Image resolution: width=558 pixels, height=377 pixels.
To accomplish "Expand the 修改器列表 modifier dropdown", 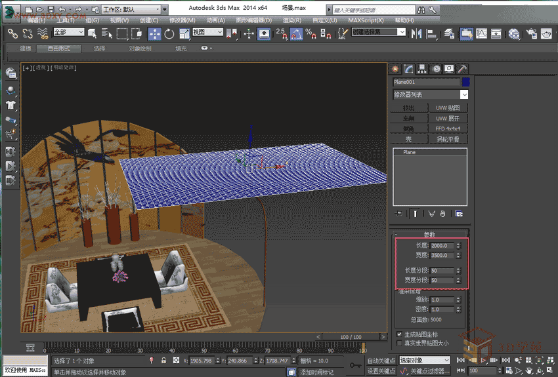I will (x=463, y=94).
